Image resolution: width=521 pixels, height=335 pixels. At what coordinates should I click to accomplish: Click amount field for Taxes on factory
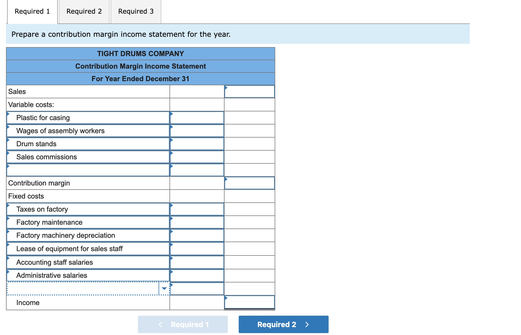coord(197,209)
